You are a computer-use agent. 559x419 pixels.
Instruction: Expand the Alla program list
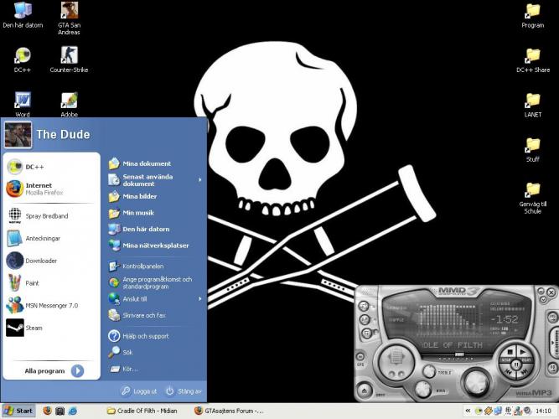[x=54, y=370]
